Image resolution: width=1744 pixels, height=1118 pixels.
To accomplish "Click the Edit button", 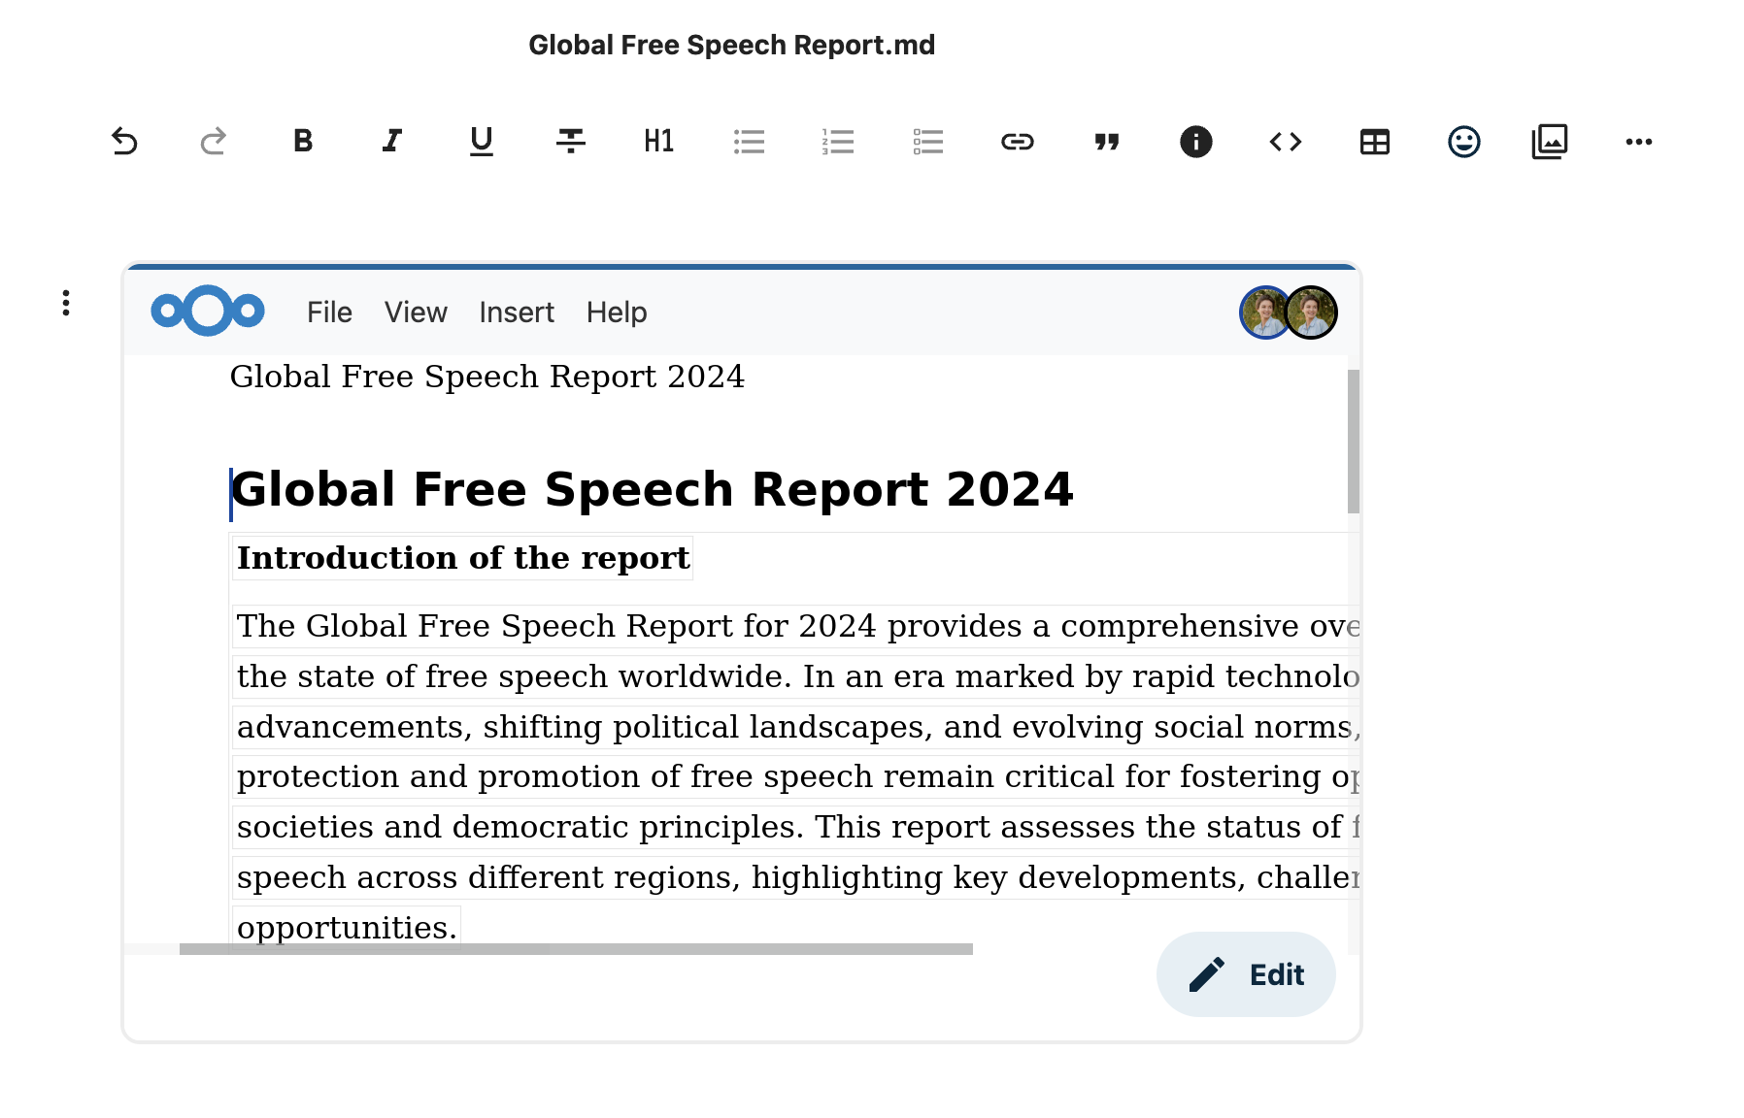I will pos(1246,974).
